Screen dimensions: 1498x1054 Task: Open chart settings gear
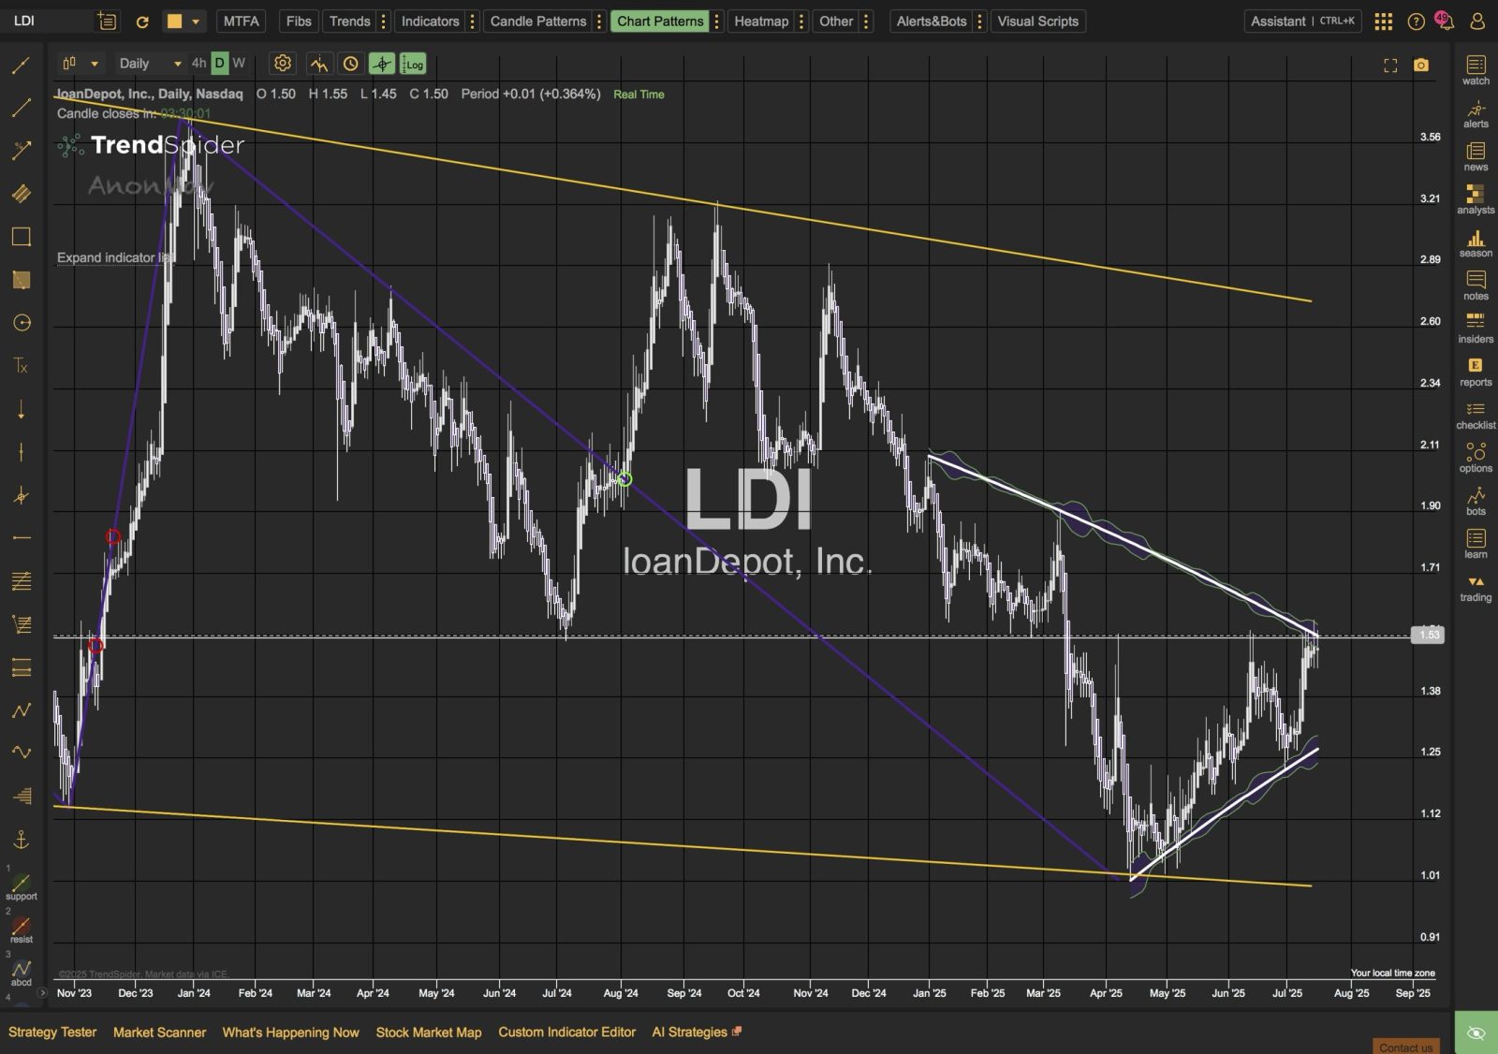[x=282, y=64]
